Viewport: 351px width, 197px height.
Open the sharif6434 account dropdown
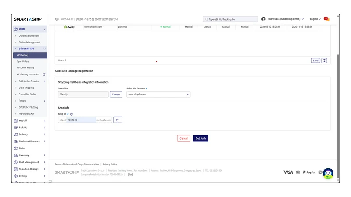tap(286, 19)
